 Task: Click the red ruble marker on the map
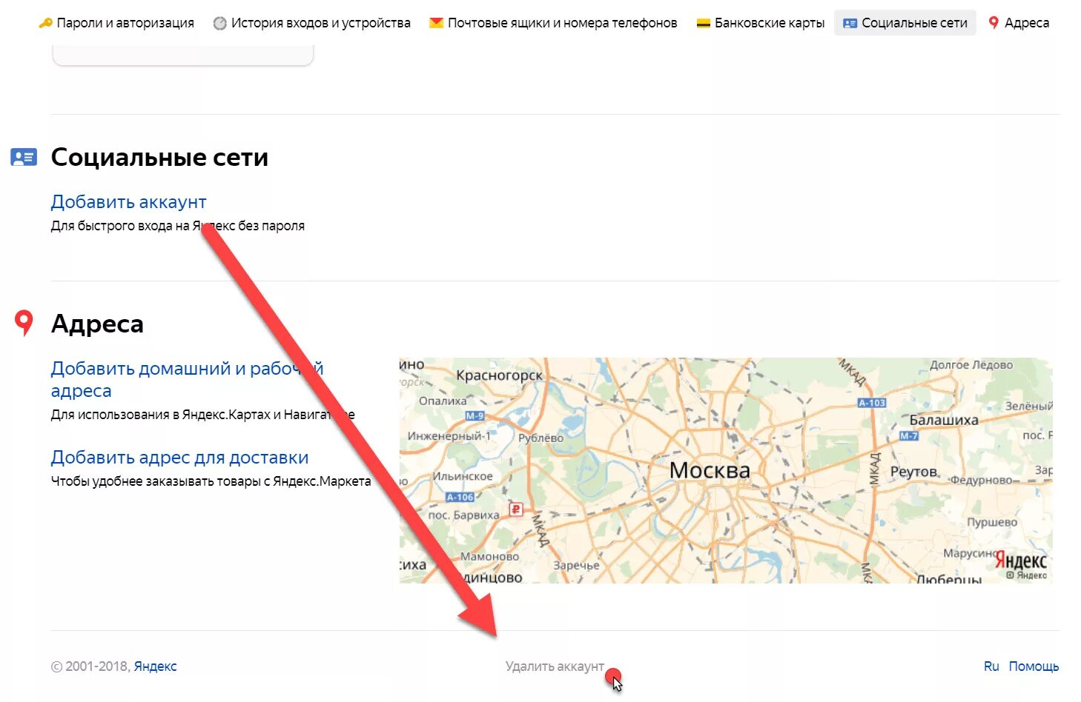pos(516,509)
